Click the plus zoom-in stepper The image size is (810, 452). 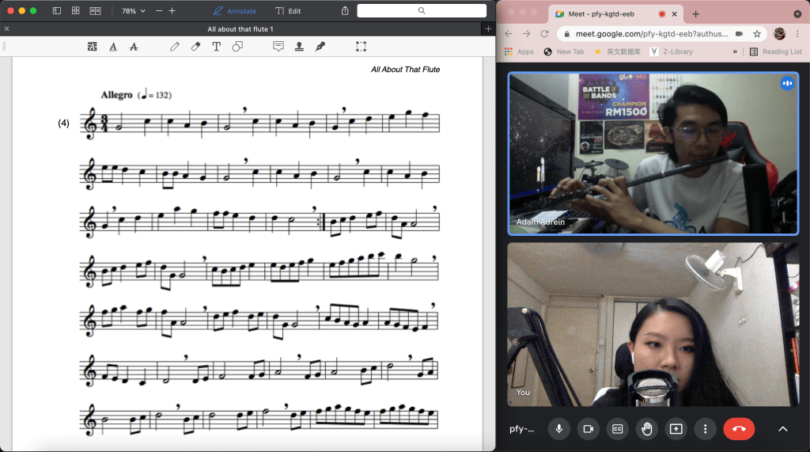point(172,11)
